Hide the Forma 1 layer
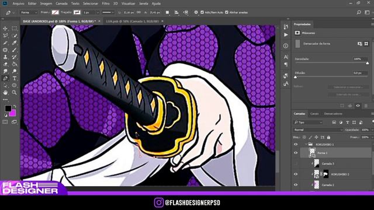 [x=296, y=153]
